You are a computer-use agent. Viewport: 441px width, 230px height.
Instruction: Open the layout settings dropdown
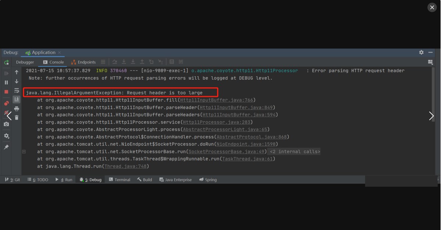pos(430,62)
